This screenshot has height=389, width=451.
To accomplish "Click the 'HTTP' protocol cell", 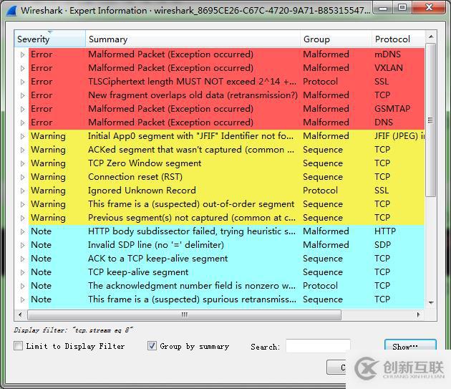I will tap(385, 231).
